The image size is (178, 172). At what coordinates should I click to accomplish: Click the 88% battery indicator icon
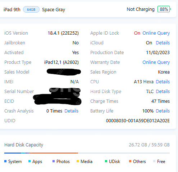coord(164,9)
